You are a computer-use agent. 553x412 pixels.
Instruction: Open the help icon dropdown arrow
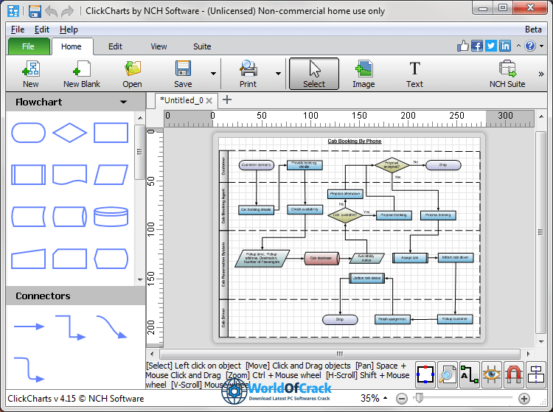coord(541,46)
